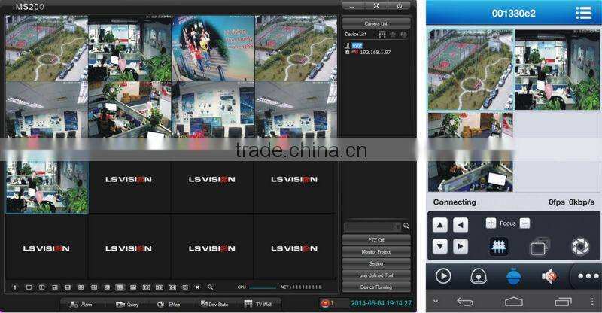
Task: Open the Query tab
Action: click(127, 305)
